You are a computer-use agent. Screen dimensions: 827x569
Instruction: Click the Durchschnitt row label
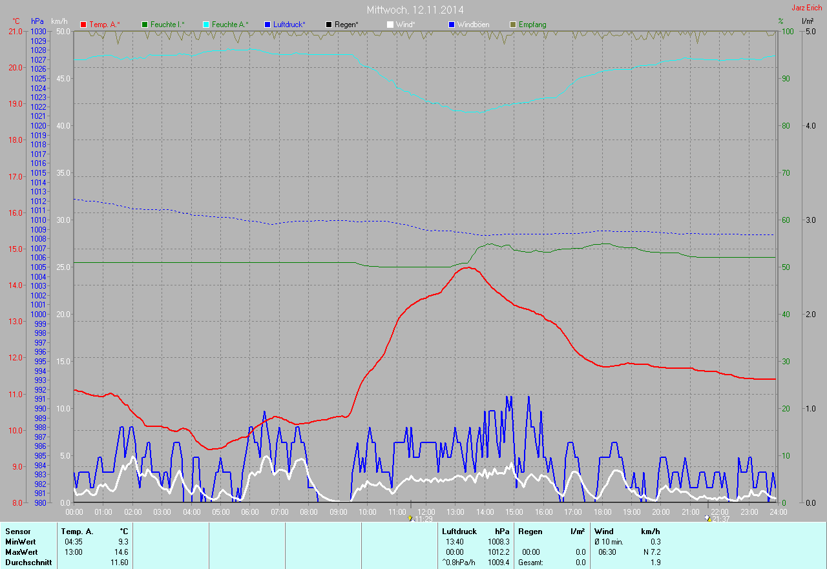(27, 563)
